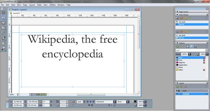Open the Garamond font dropdown
Screen dimensions: 210x111
point(115,102)
